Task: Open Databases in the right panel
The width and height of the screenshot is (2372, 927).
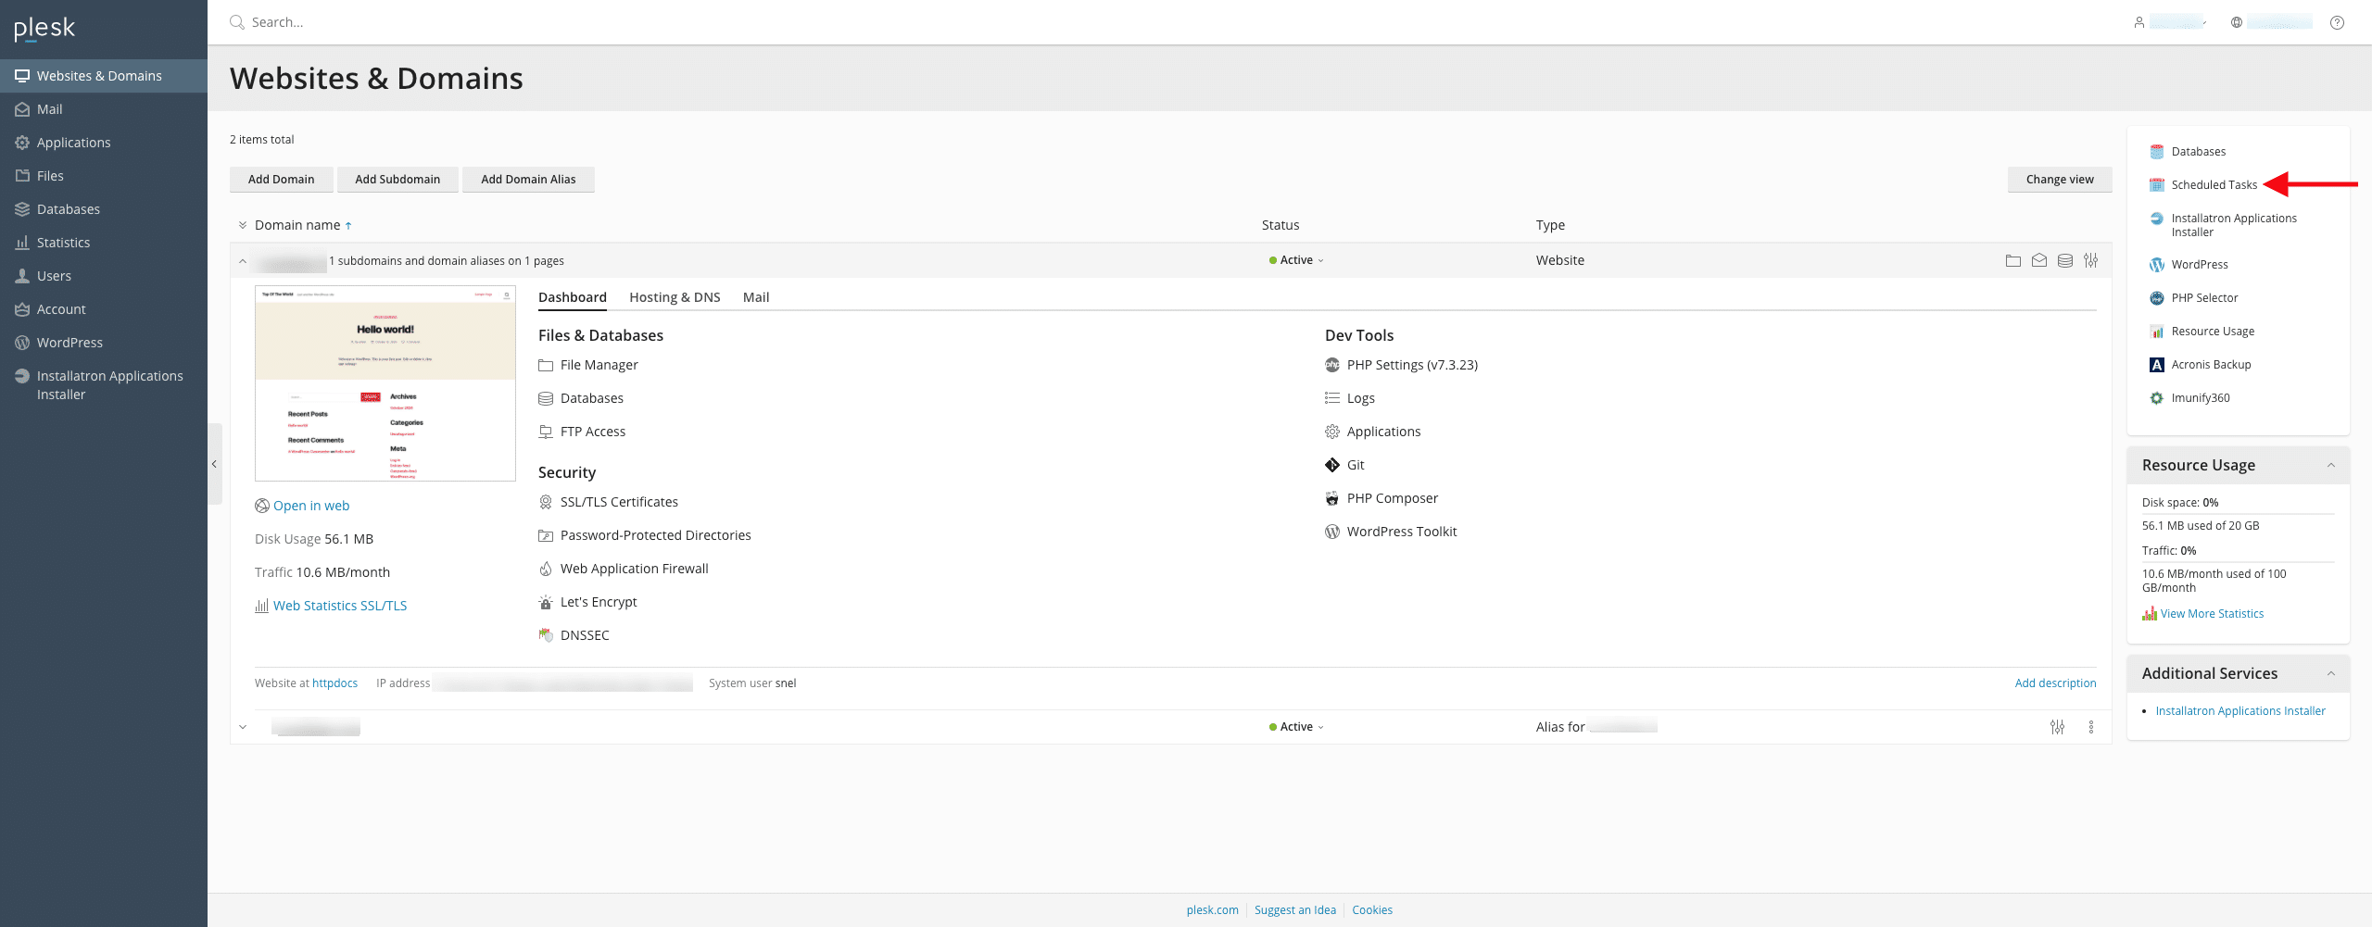Action: click(x=2189, y=152)
